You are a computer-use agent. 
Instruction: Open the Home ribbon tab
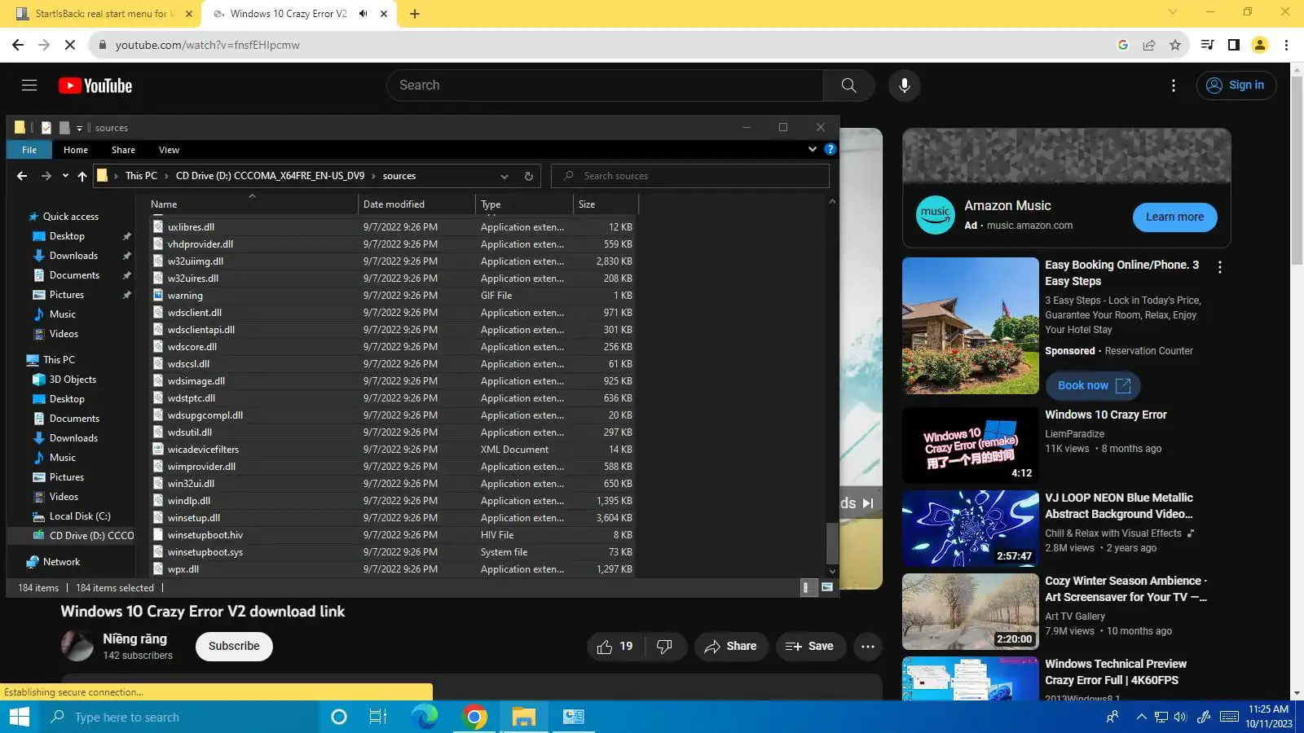76,150
